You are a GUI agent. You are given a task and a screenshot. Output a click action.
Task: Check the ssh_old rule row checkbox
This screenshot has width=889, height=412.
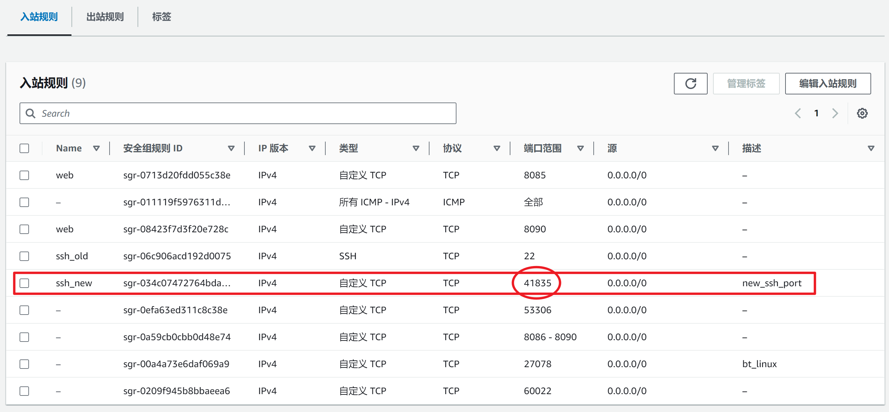pyautogui.click(x=24, y=256)
